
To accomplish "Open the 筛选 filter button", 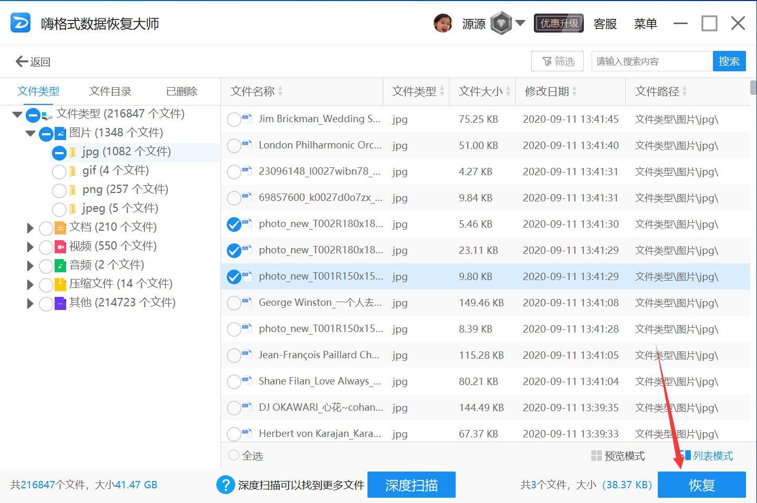I will click(x=558, y=61).
